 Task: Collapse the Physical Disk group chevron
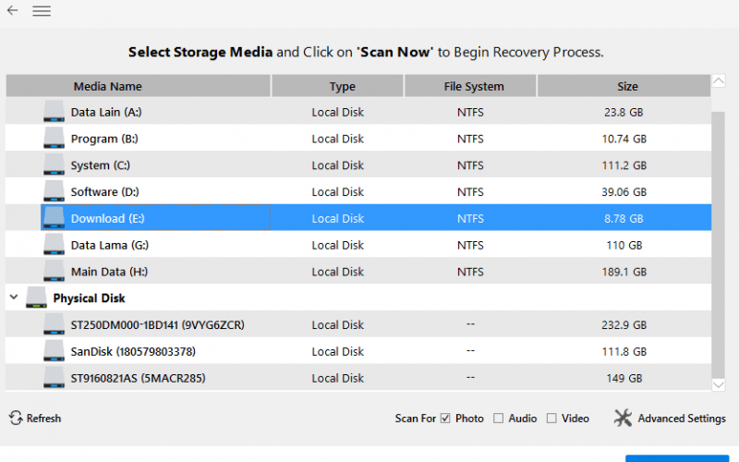14,297
